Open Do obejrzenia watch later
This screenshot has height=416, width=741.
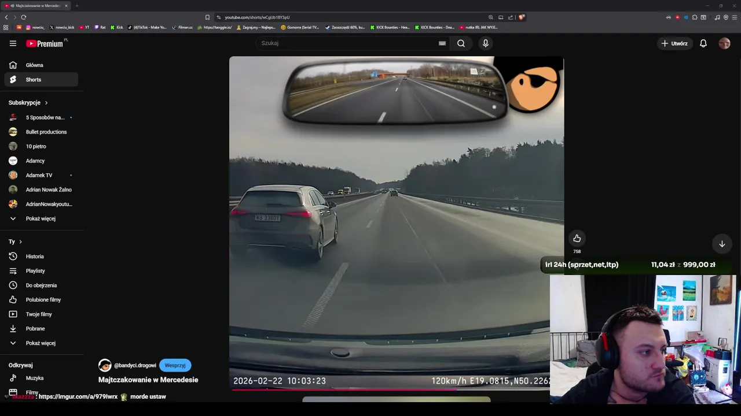(x=41, y=285)
